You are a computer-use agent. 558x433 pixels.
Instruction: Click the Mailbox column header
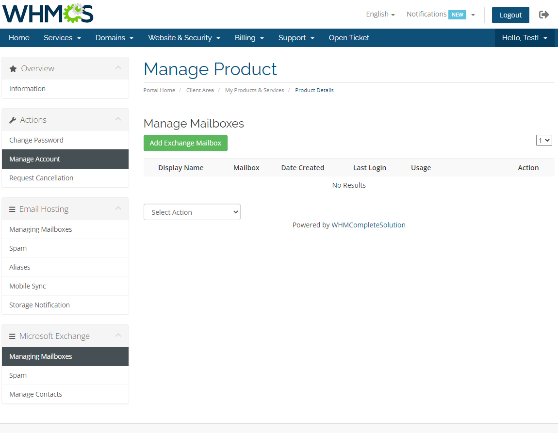point(246,168)
